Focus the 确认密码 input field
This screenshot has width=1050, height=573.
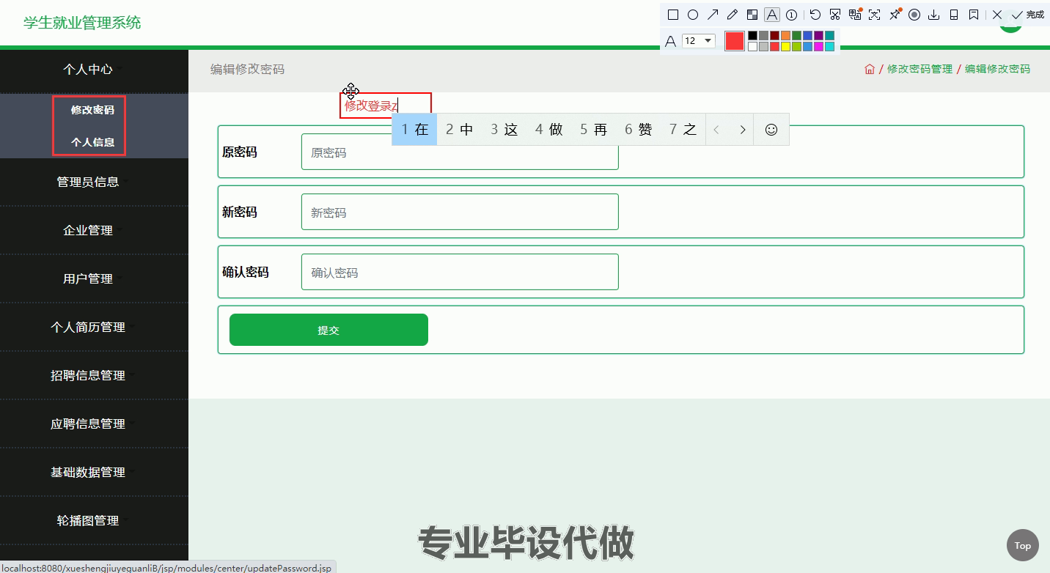(x=460, y=272)
